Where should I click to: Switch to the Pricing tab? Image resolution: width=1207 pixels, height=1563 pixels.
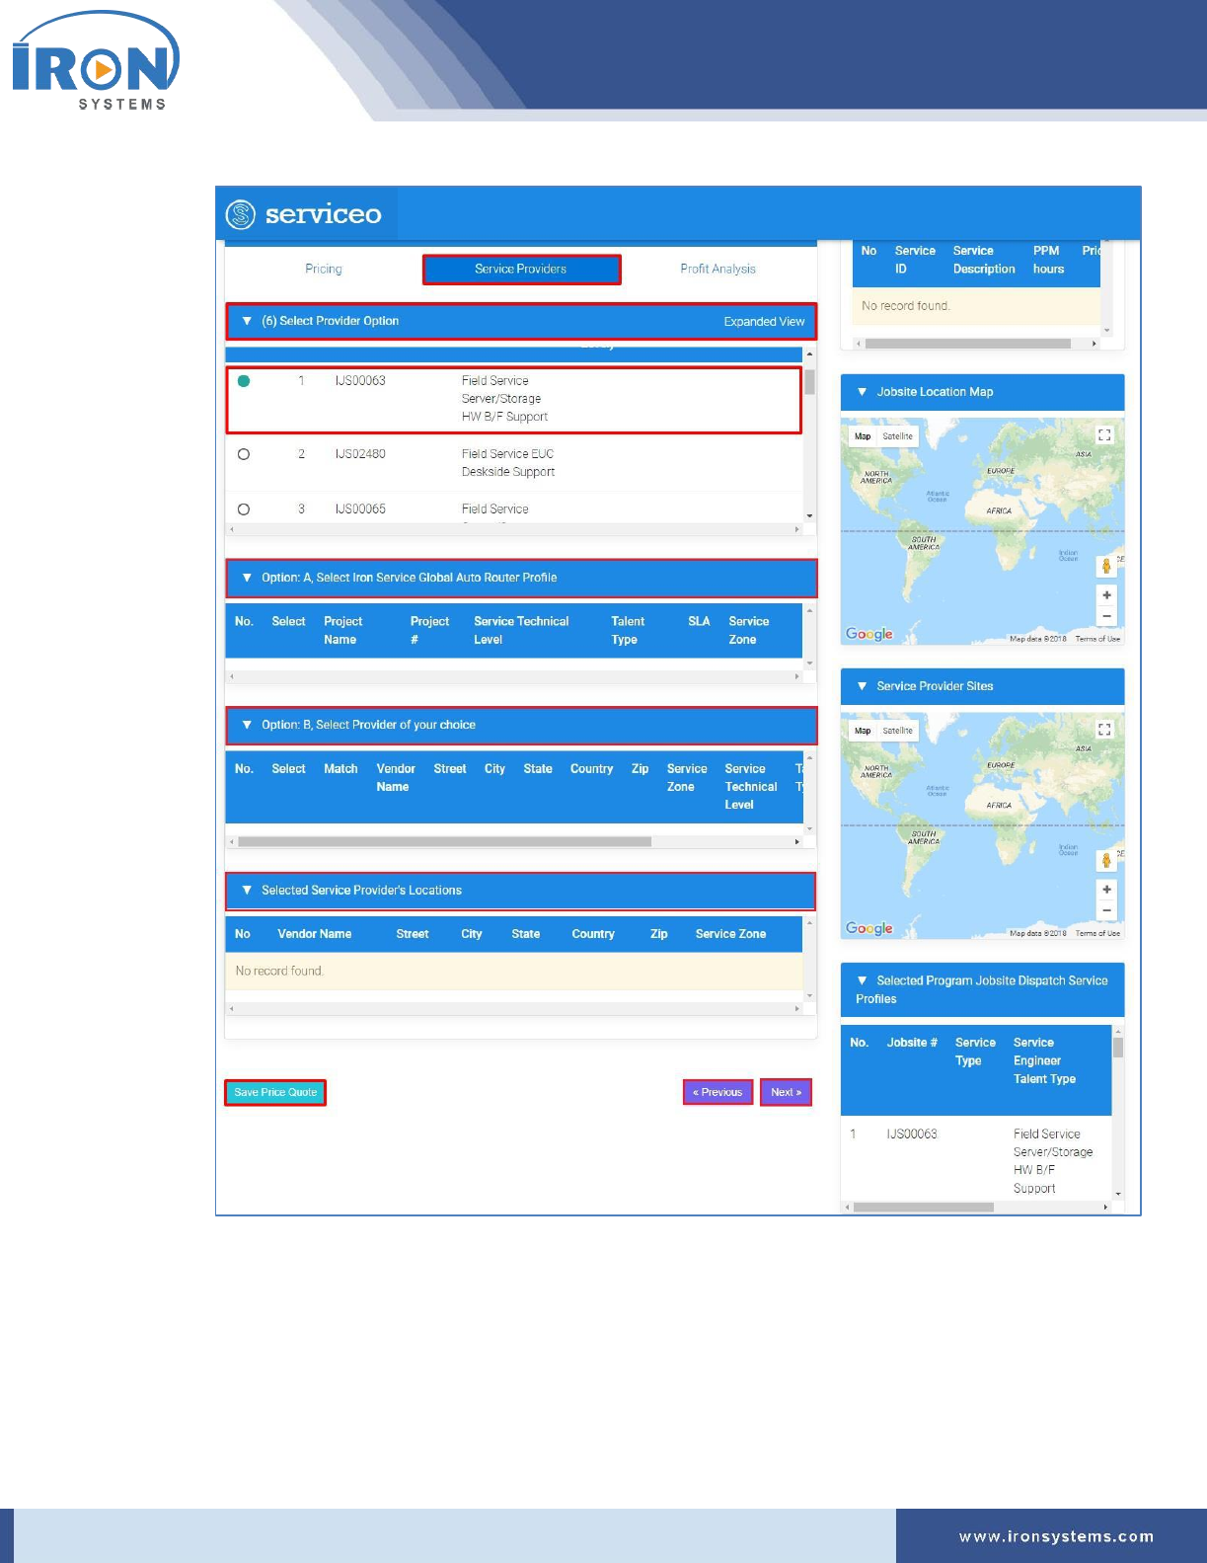pos(324,269)
